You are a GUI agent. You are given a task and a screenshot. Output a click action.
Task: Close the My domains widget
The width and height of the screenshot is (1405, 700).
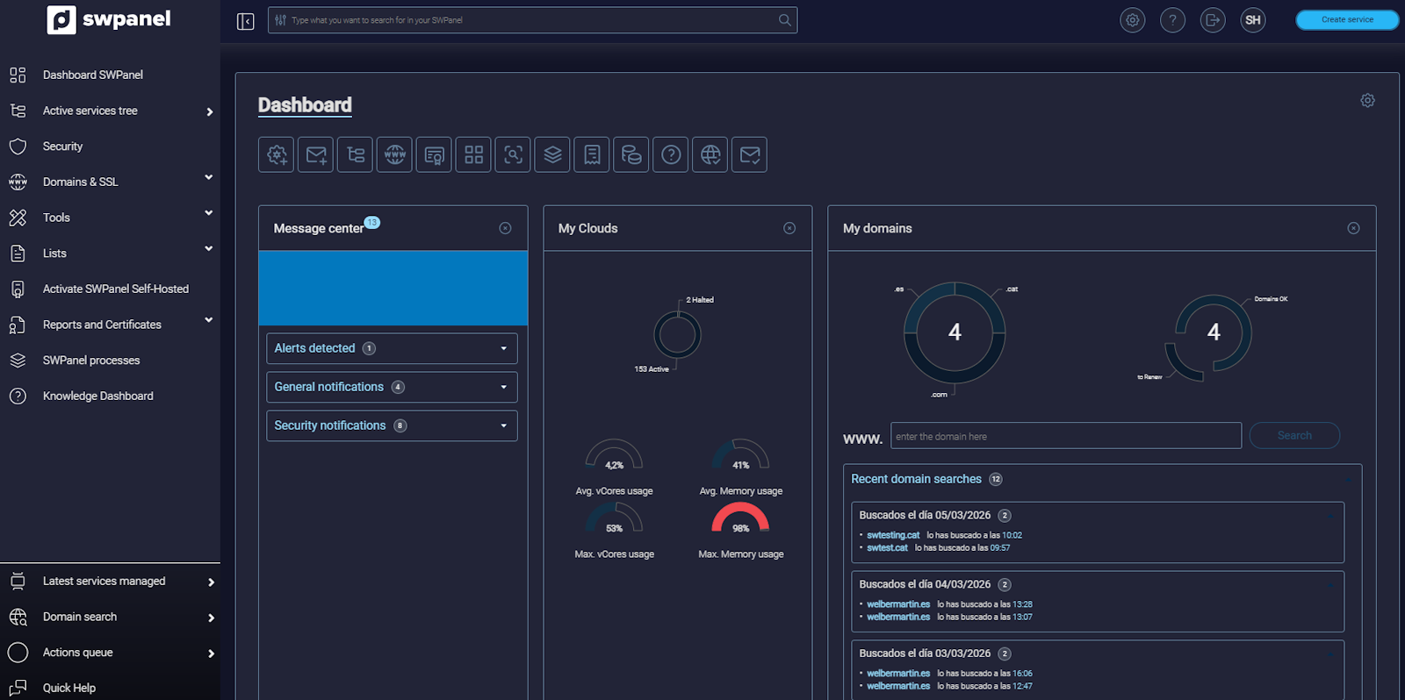tap(1353, 228)
